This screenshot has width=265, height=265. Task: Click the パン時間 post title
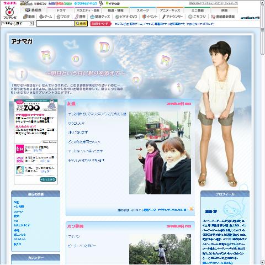(x=75, y=226)
